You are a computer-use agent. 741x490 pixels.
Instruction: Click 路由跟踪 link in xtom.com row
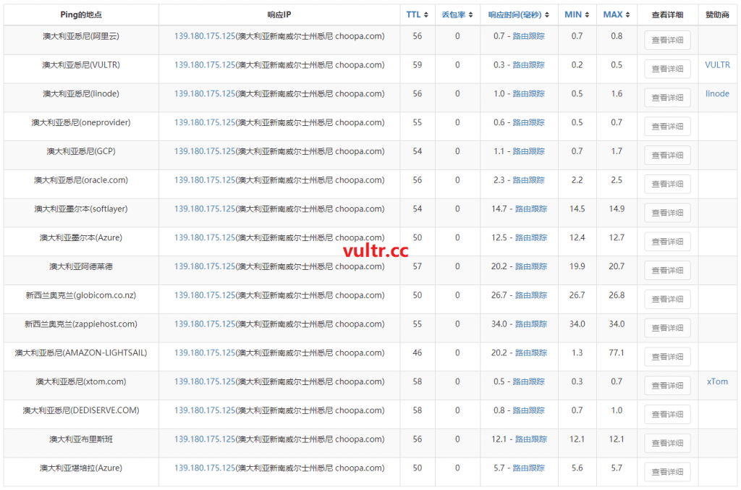pyautogui.click(x=528, y=381)
